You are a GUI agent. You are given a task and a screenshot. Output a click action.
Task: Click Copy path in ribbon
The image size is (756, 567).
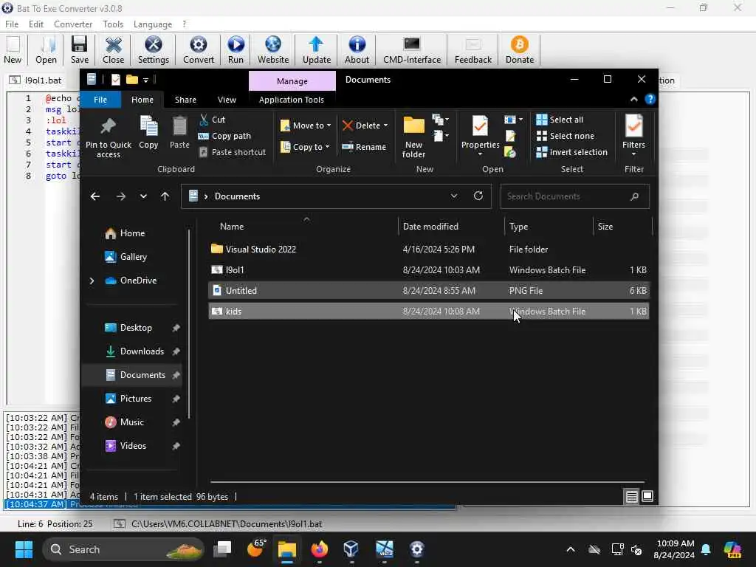[224, 136]
